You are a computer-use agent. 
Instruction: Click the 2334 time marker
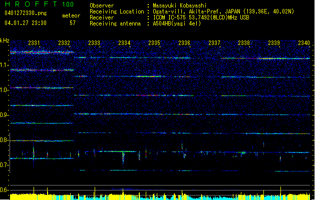(x=124, y=42)
